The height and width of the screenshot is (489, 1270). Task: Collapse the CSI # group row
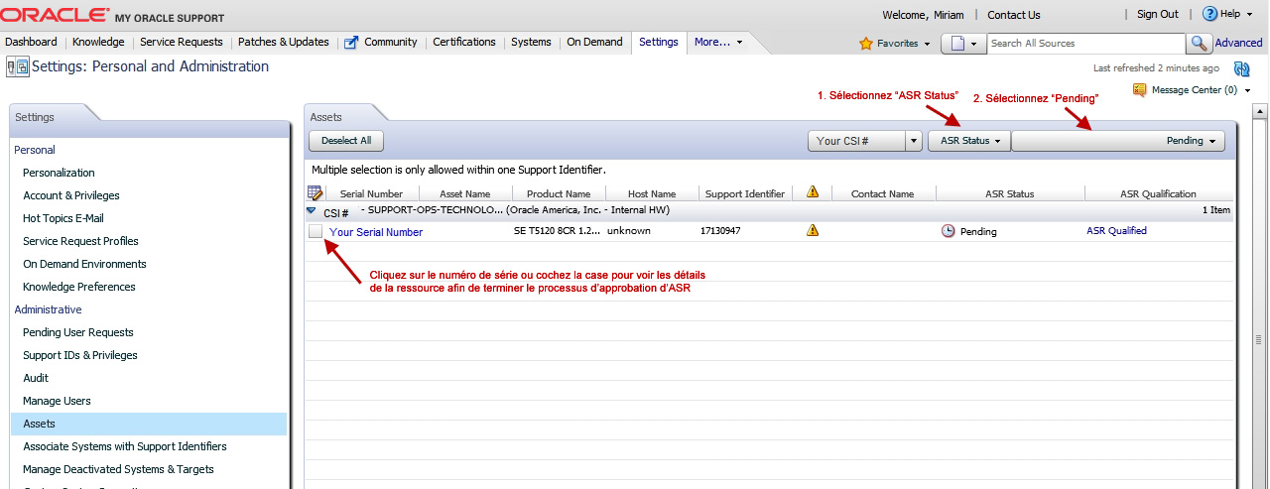click(312, 211)
